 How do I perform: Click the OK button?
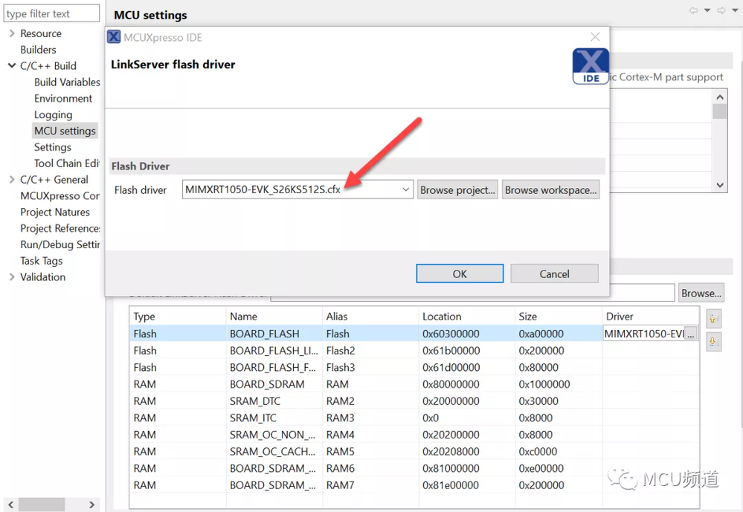(460, 273)
